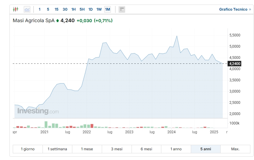Click the 2024 date axis label
The image size is (254, 160).
(x=171, y=132)
